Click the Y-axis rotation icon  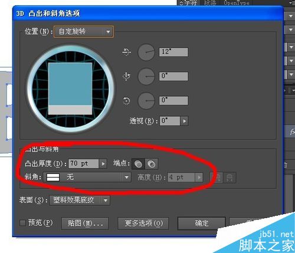[x=126, y=76]
